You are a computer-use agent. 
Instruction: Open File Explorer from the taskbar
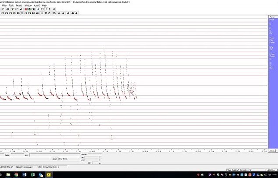pyautogui.click(x=8, y=175)
